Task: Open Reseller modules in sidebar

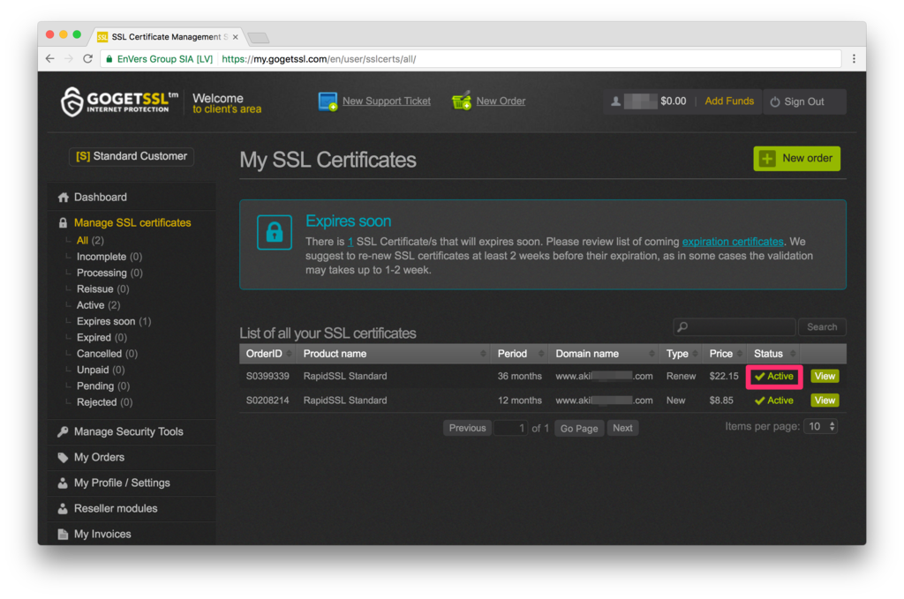Action: (116, 508)
